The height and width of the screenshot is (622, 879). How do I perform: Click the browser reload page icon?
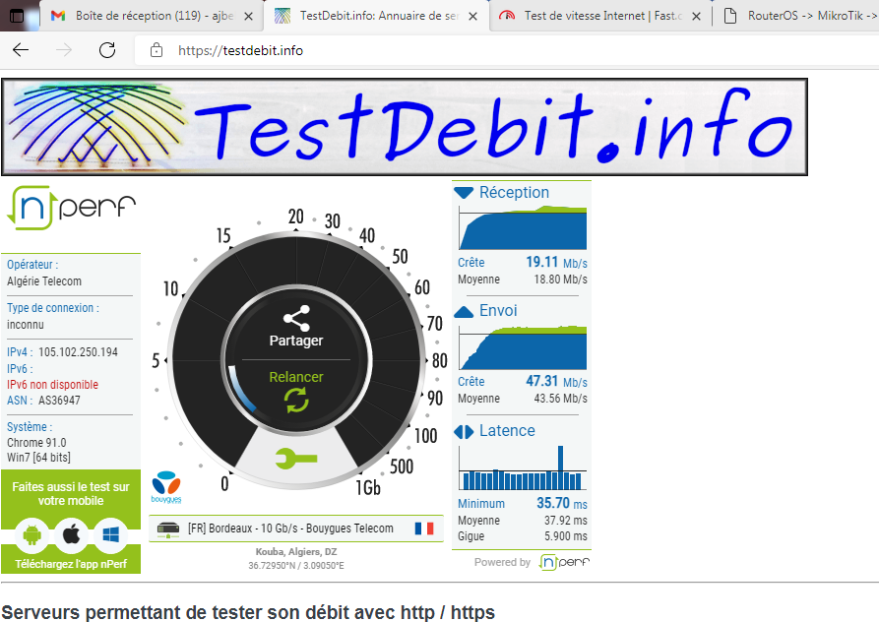pos(107,51)
